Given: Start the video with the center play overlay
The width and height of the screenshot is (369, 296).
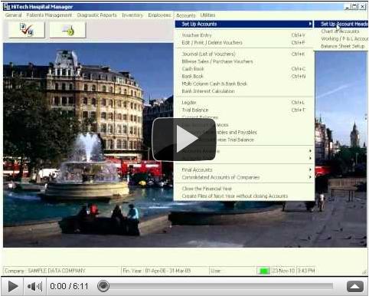Looking at the screenshot, I should (184, 140).
